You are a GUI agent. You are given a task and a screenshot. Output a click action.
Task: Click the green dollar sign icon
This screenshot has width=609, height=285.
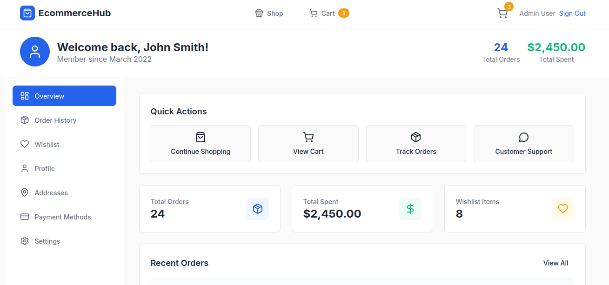point(410,209)
